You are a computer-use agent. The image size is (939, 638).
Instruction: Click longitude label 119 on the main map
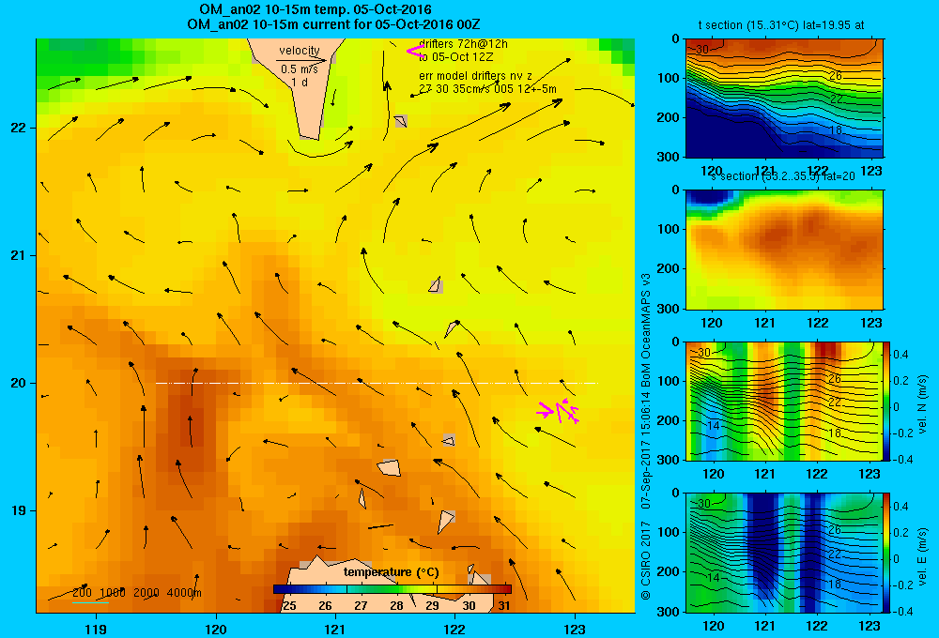tap(96, 629)
